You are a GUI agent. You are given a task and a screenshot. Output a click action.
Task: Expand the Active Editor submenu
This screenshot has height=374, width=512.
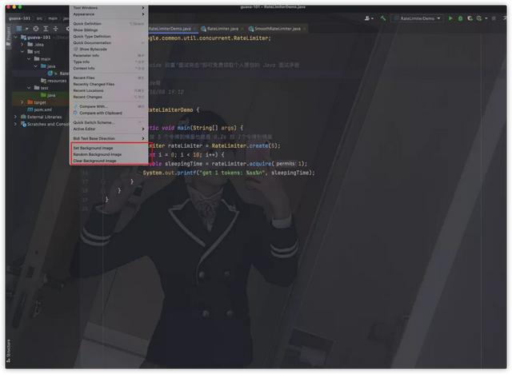tap(109, 129)
